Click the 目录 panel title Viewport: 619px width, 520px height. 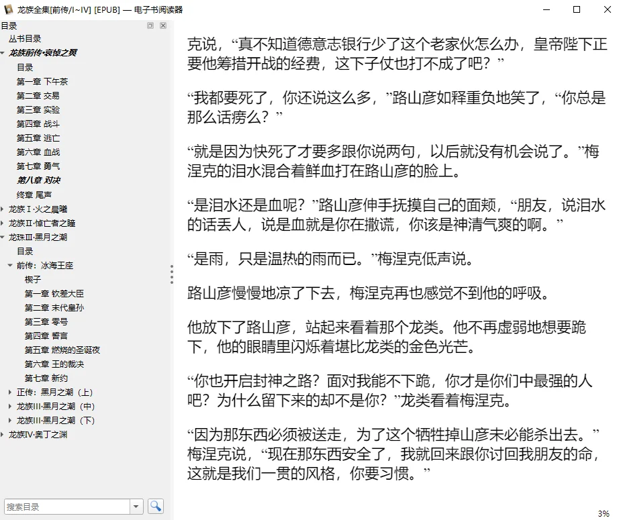click(x=9, y=26)
